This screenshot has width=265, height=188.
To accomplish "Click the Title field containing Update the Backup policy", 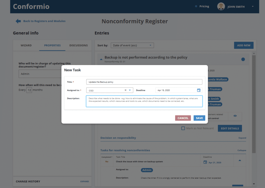I will pos(144,82).
